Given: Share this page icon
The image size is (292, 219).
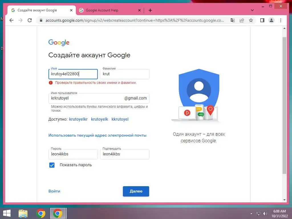Looking at the screenshot, I should pos(242,20).
